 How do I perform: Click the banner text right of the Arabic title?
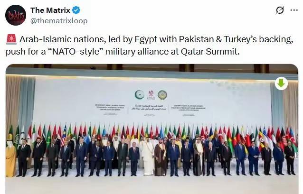tap(188, 108)
